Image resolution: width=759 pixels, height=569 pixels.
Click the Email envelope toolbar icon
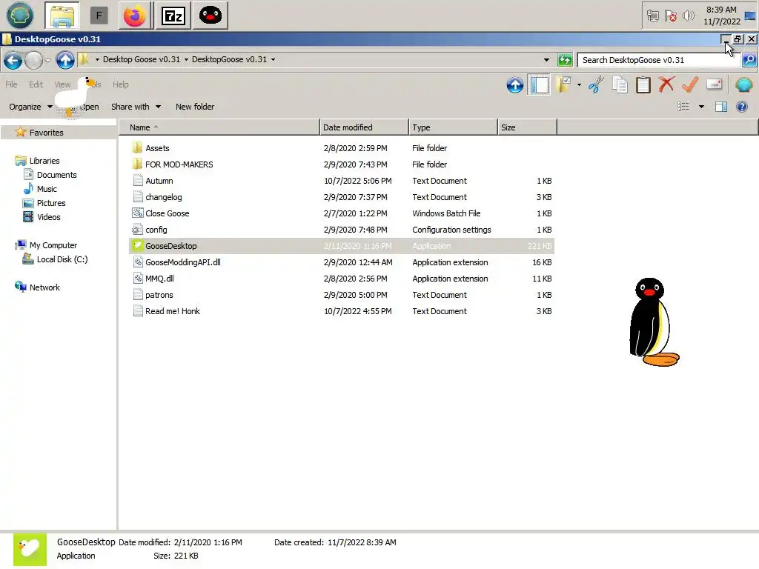click(715, 84)
